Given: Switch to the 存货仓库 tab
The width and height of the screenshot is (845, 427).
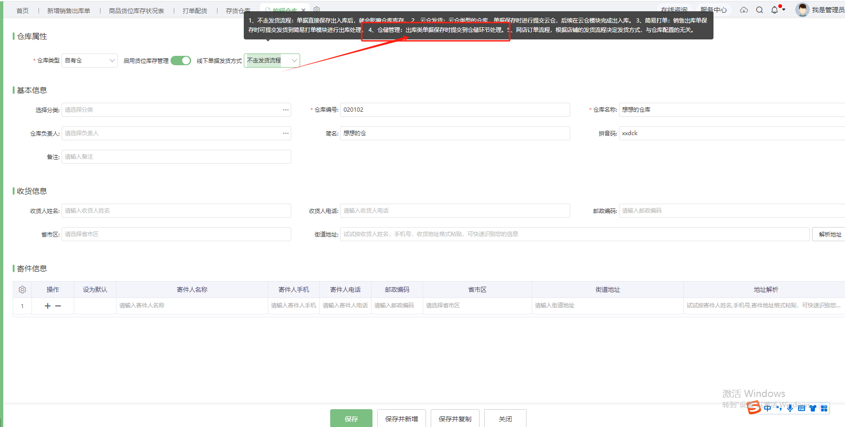Looking at the screenshot, I should click(238, 10).
